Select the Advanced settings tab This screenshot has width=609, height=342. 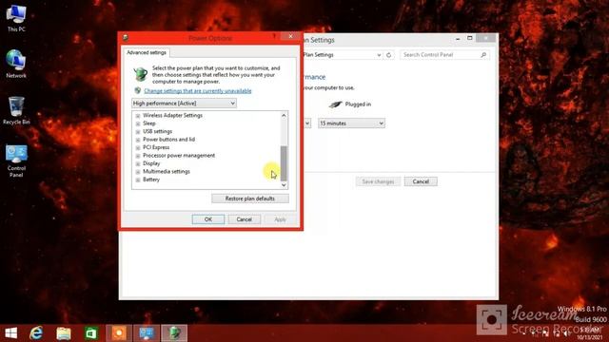click(x=147, y=52)
